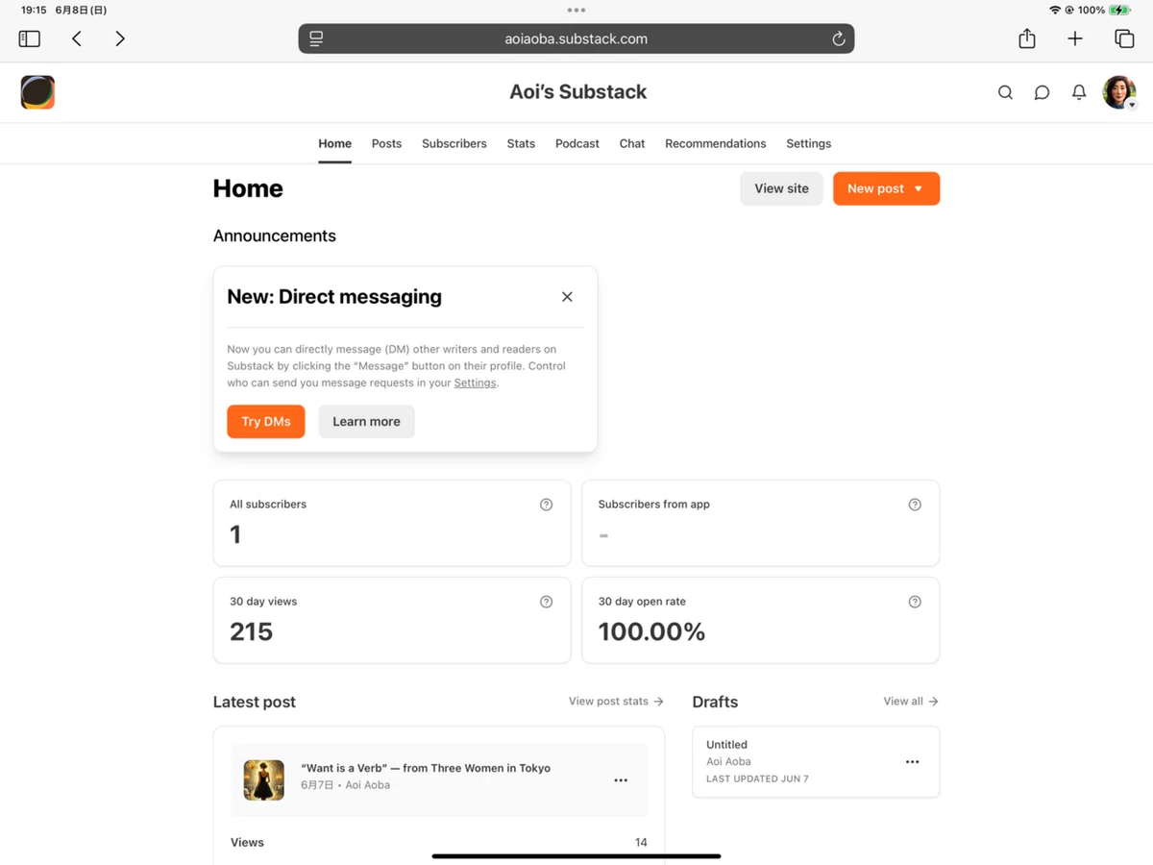1153x865 pixels.
Task: Open the "Want is a Verb" post thumbnail
Action: (264, 780)
